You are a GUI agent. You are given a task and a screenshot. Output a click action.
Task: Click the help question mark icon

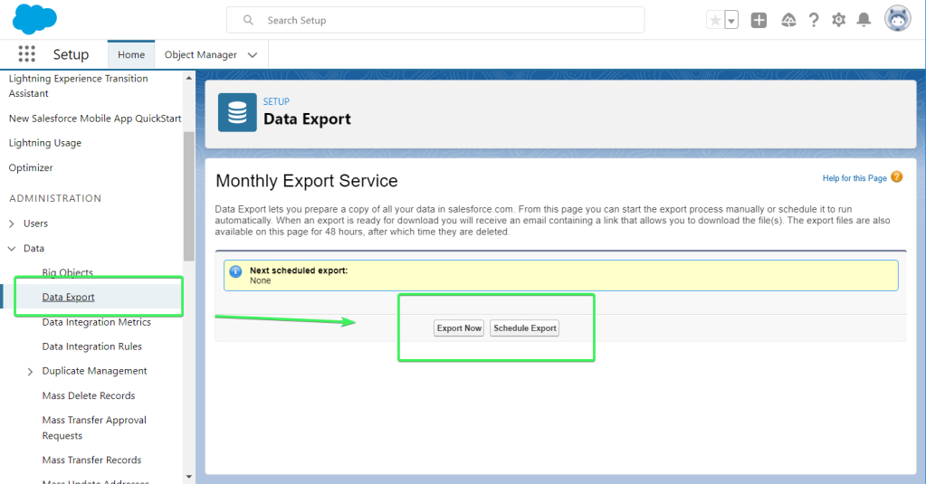[x=814, y=20]
